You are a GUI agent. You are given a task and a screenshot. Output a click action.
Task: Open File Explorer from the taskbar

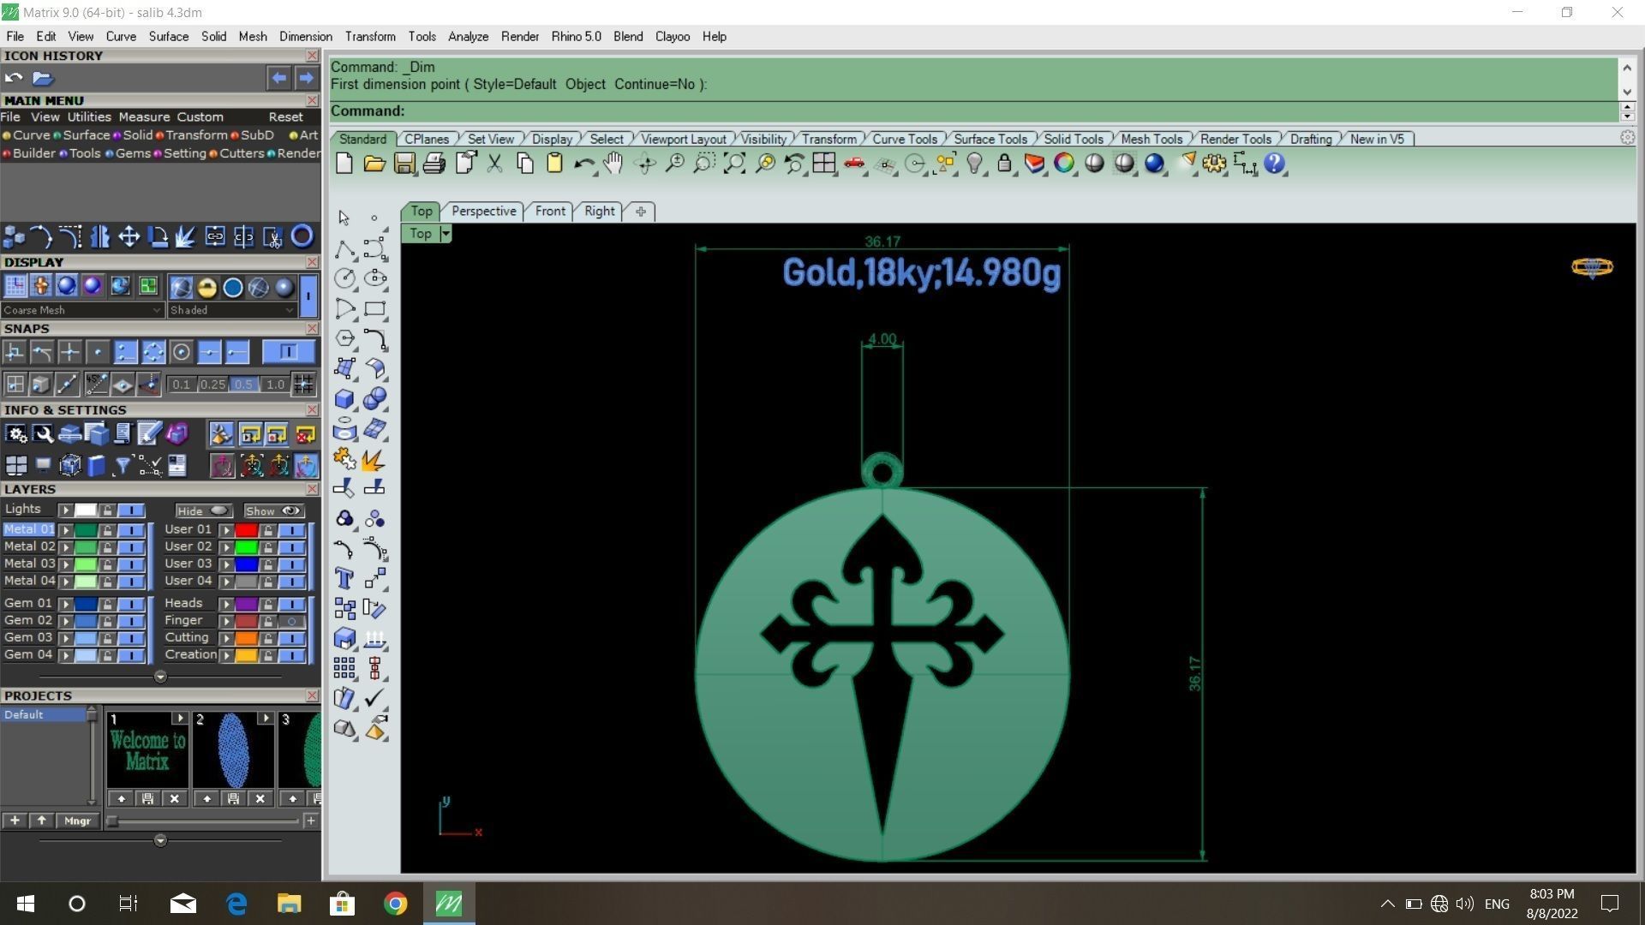tap(289, 904)
